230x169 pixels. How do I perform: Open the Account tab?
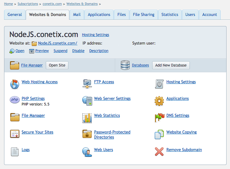click(x=210, y=15)
